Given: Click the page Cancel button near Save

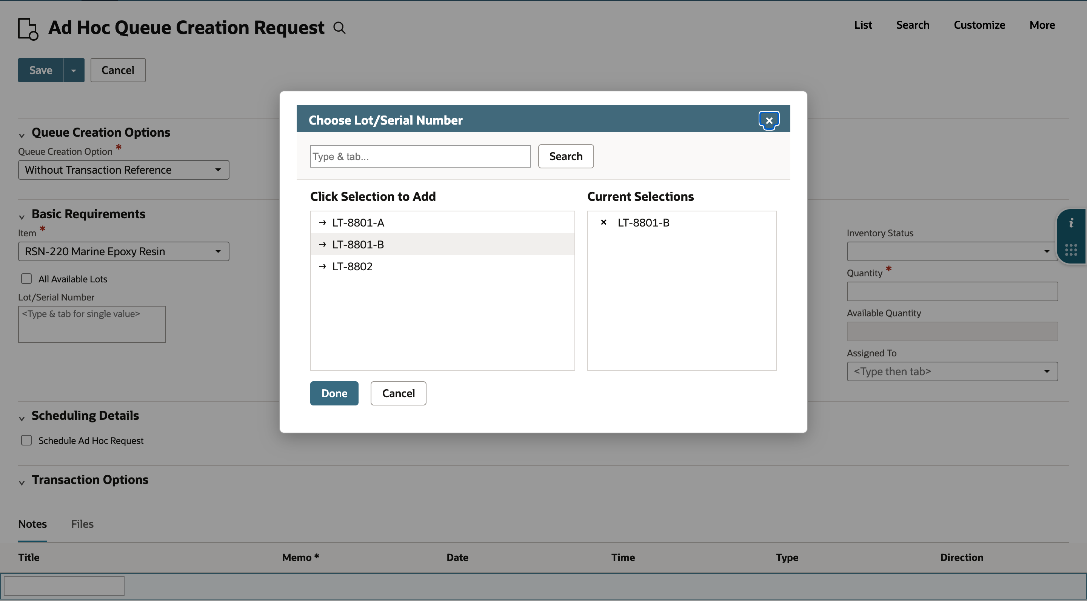Looking at the screenshot, I should [x=118, y=70].
